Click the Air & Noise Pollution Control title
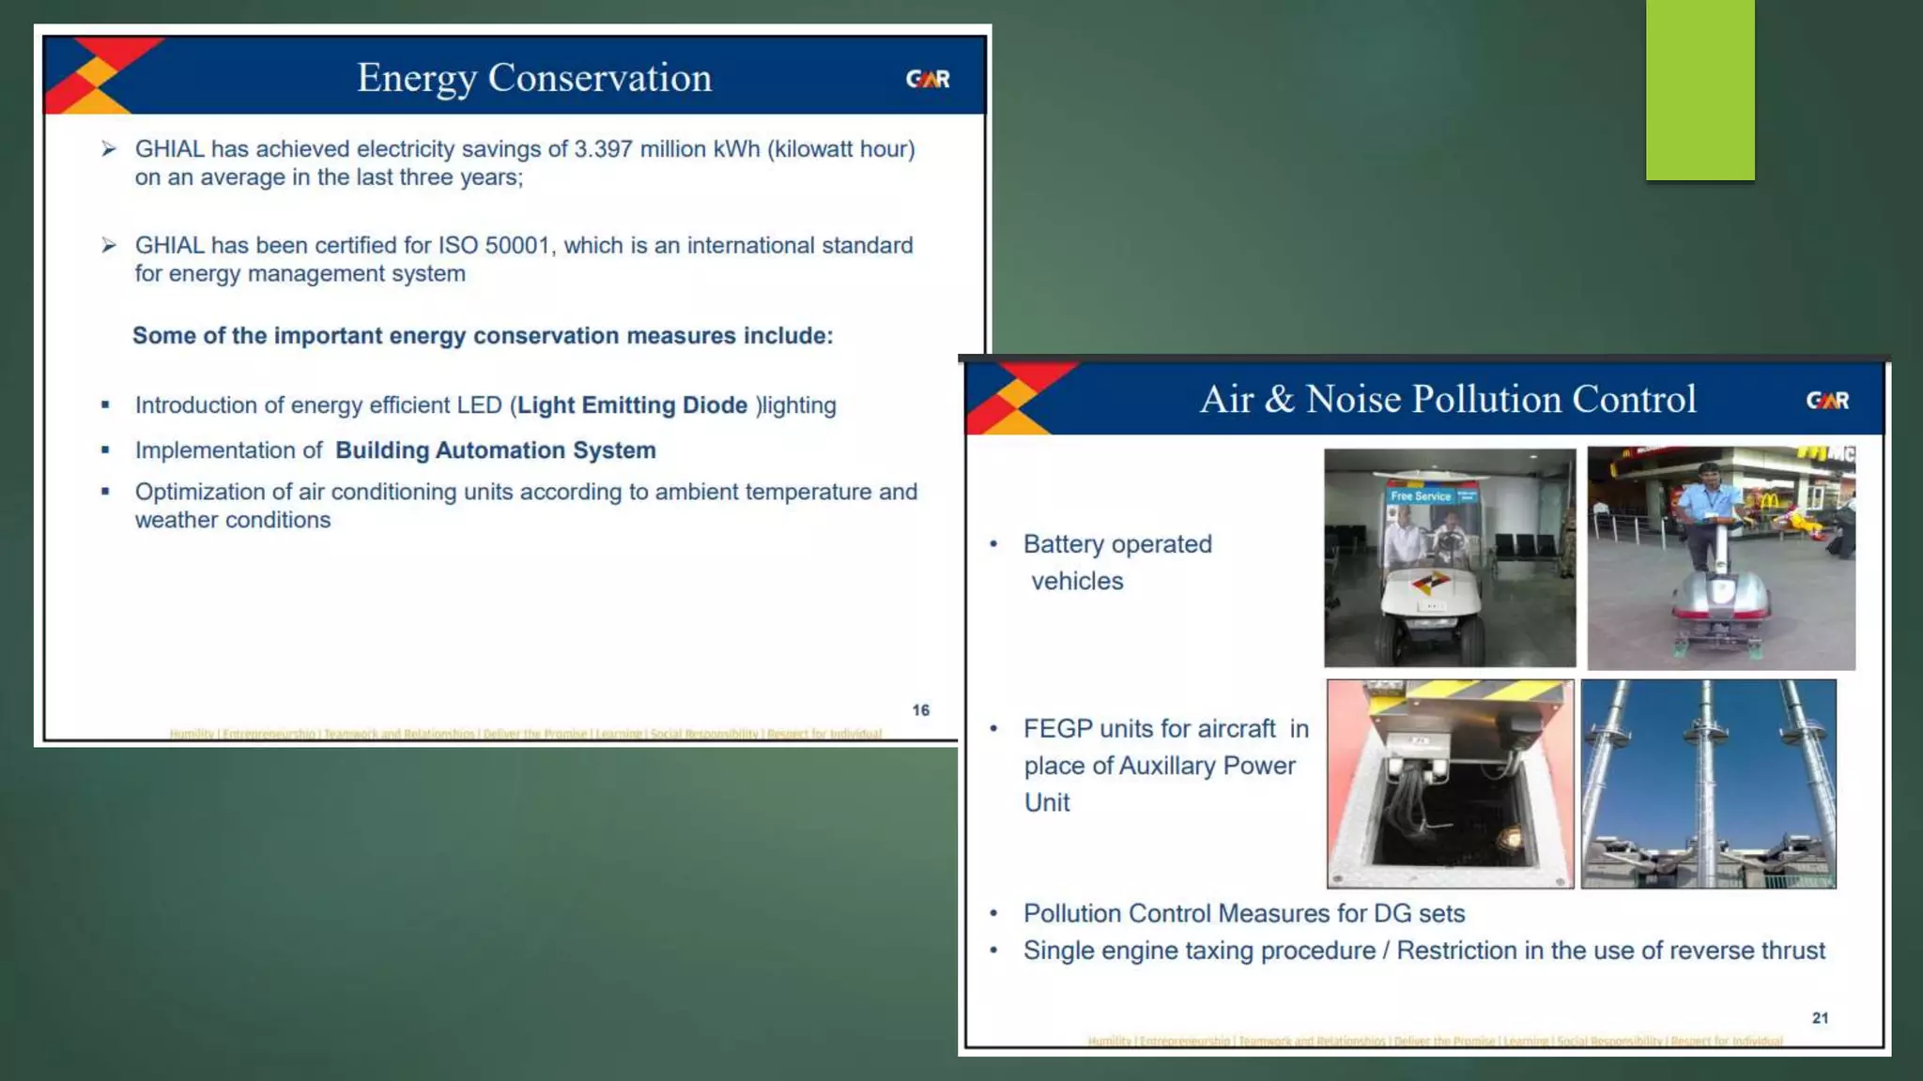The width and height of the screenshot is (1923, 1081). point(1447,400)
